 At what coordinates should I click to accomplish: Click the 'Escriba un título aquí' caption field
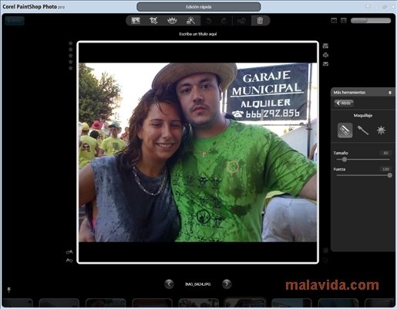[x=198, y=34]
